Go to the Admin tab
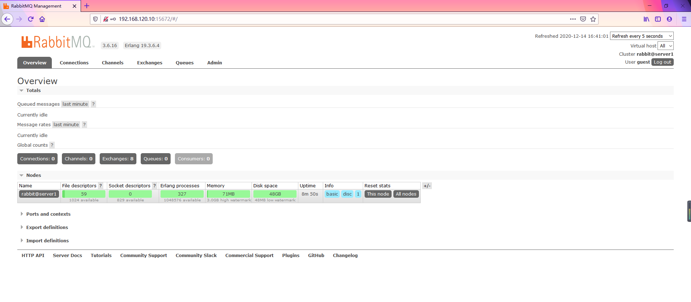Image resolution: width=691 pixels, height=302 pixels. tap(214, 63)
